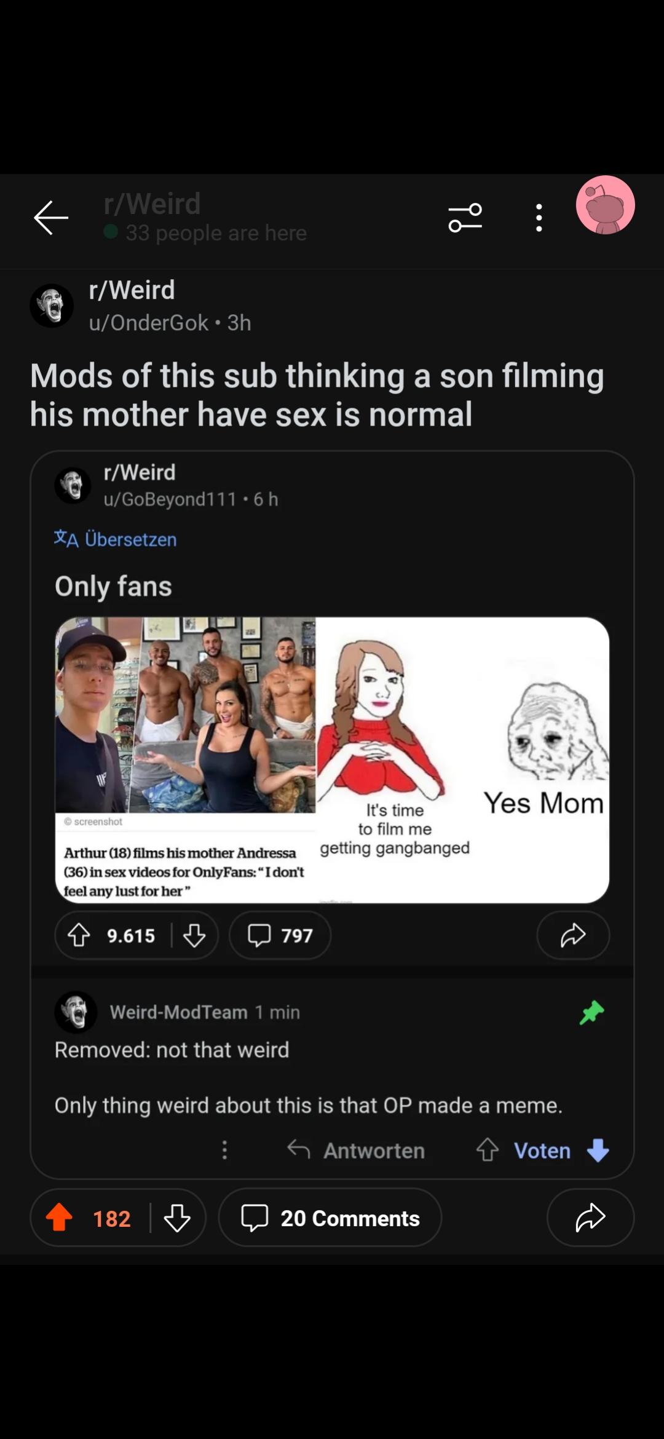Viewport: 664px width, 1439px height.
Task: Open the u/OnderGok user profile
Action: tap(148, 323)
